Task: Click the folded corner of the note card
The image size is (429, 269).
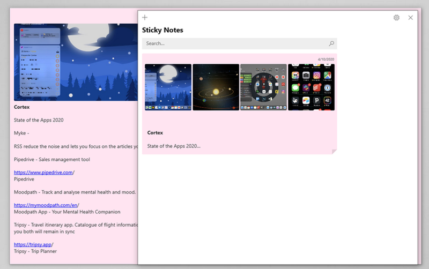Action: pyautogui.click(x=334, y=152)
